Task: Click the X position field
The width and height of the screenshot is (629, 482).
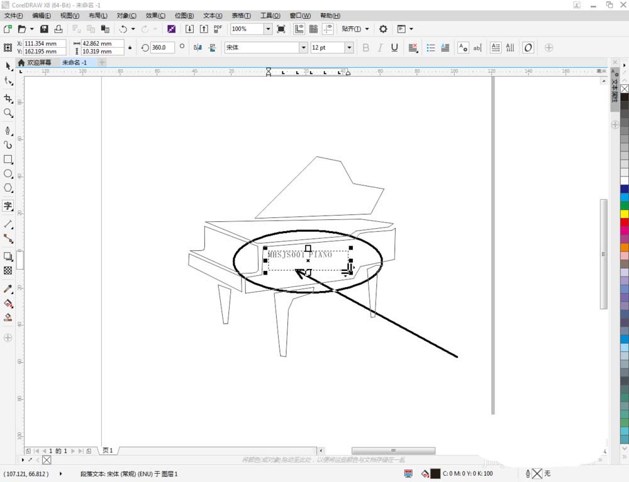Action: click(x=45, y=43)
